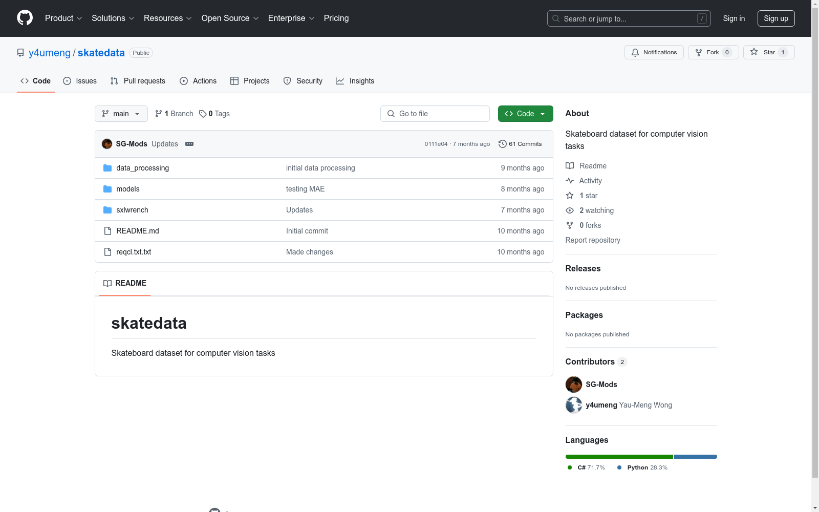Image resolution: width=819 pixels, height=512 pixels.
Task: Click Sign in
Action: pyautogui.click(x=734, y=18)
